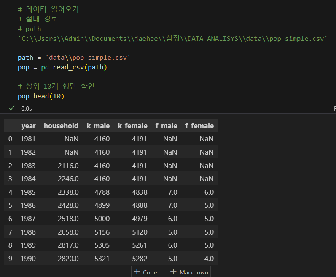Click the k_male value 5156
The image size is (336, 277).
[102, 232]
